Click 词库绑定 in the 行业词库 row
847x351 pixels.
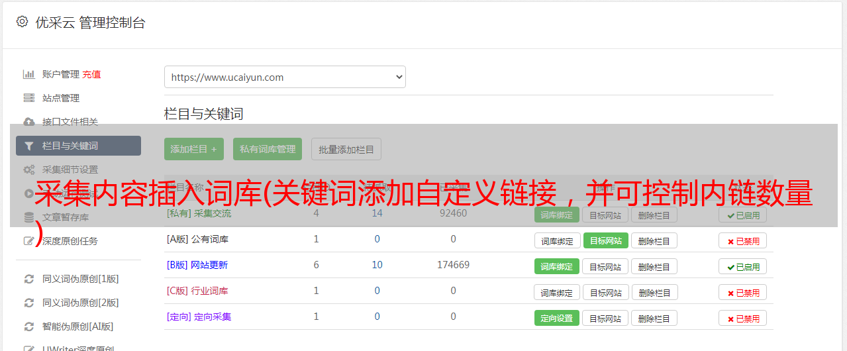(557, 293)
